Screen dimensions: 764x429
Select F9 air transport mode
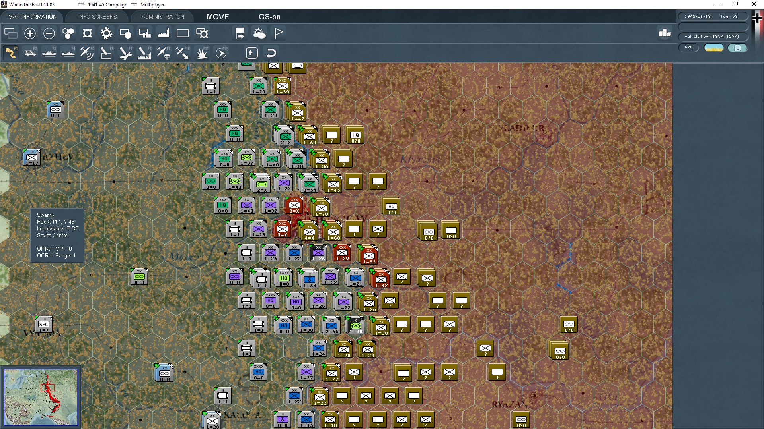tap(164, 52)
